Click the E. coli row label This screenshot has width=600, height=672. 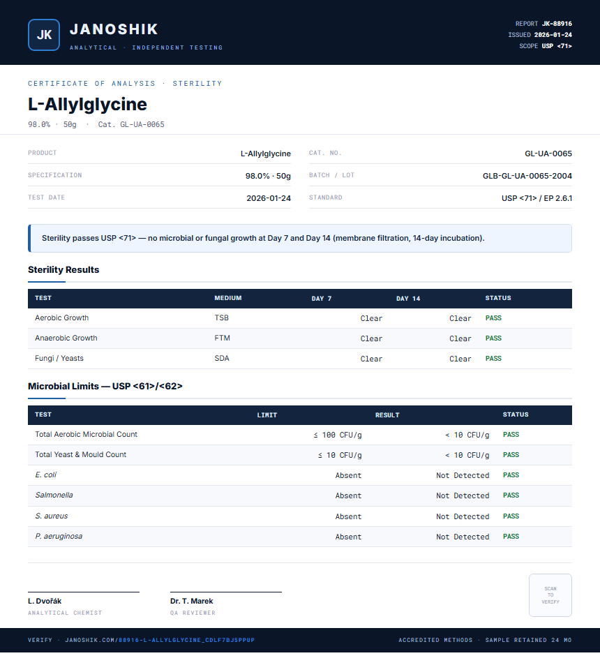[45, 475]
